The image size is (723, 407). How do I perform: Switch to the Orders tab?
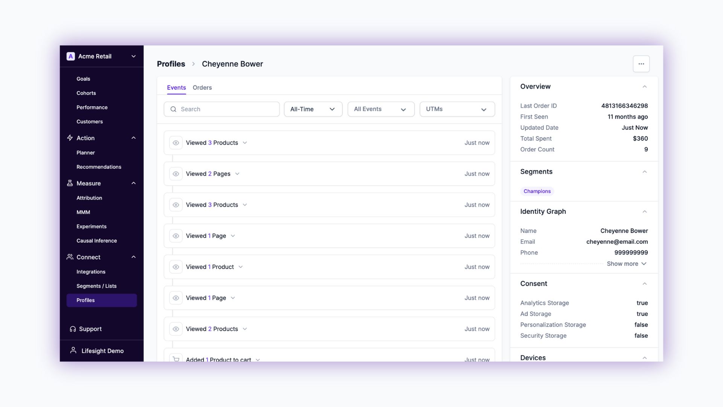[202, 87]
